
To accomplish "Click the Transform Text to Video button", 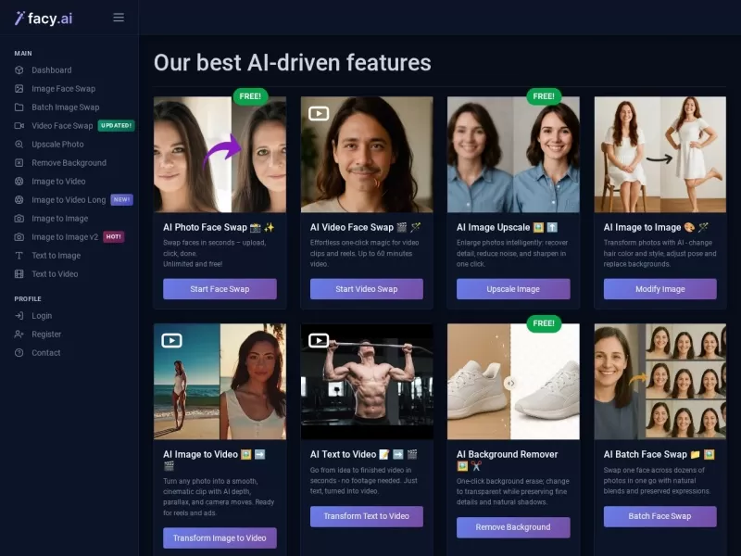I will [x=367, y=516].
